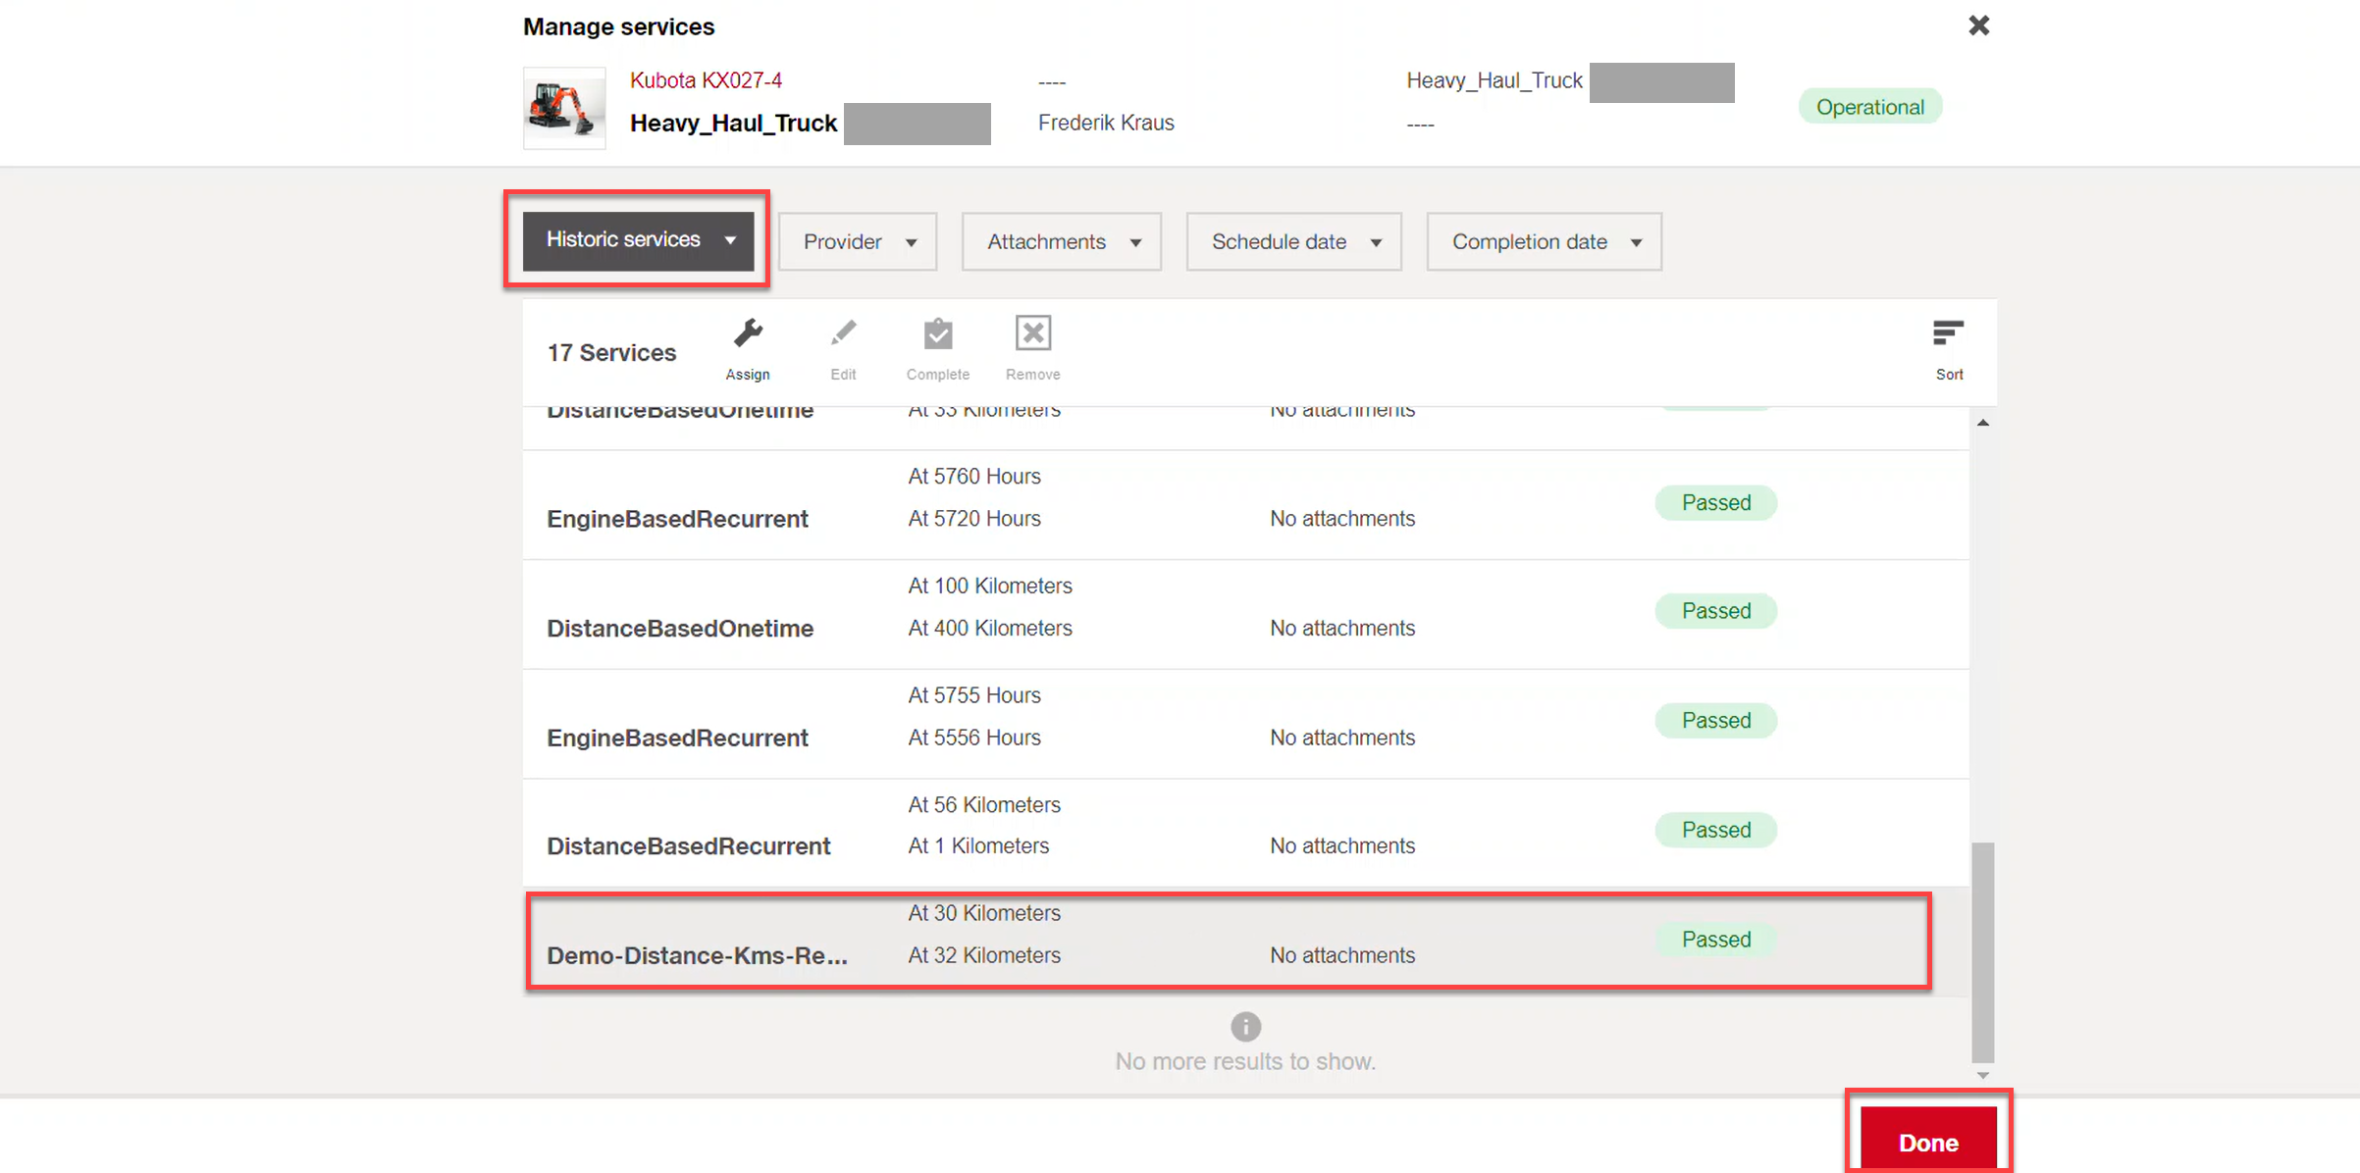Open the Kubota KX027-4 link
Viewport: 2360px width, 1173px height.
pyautogui.click(x=706, y=80)
